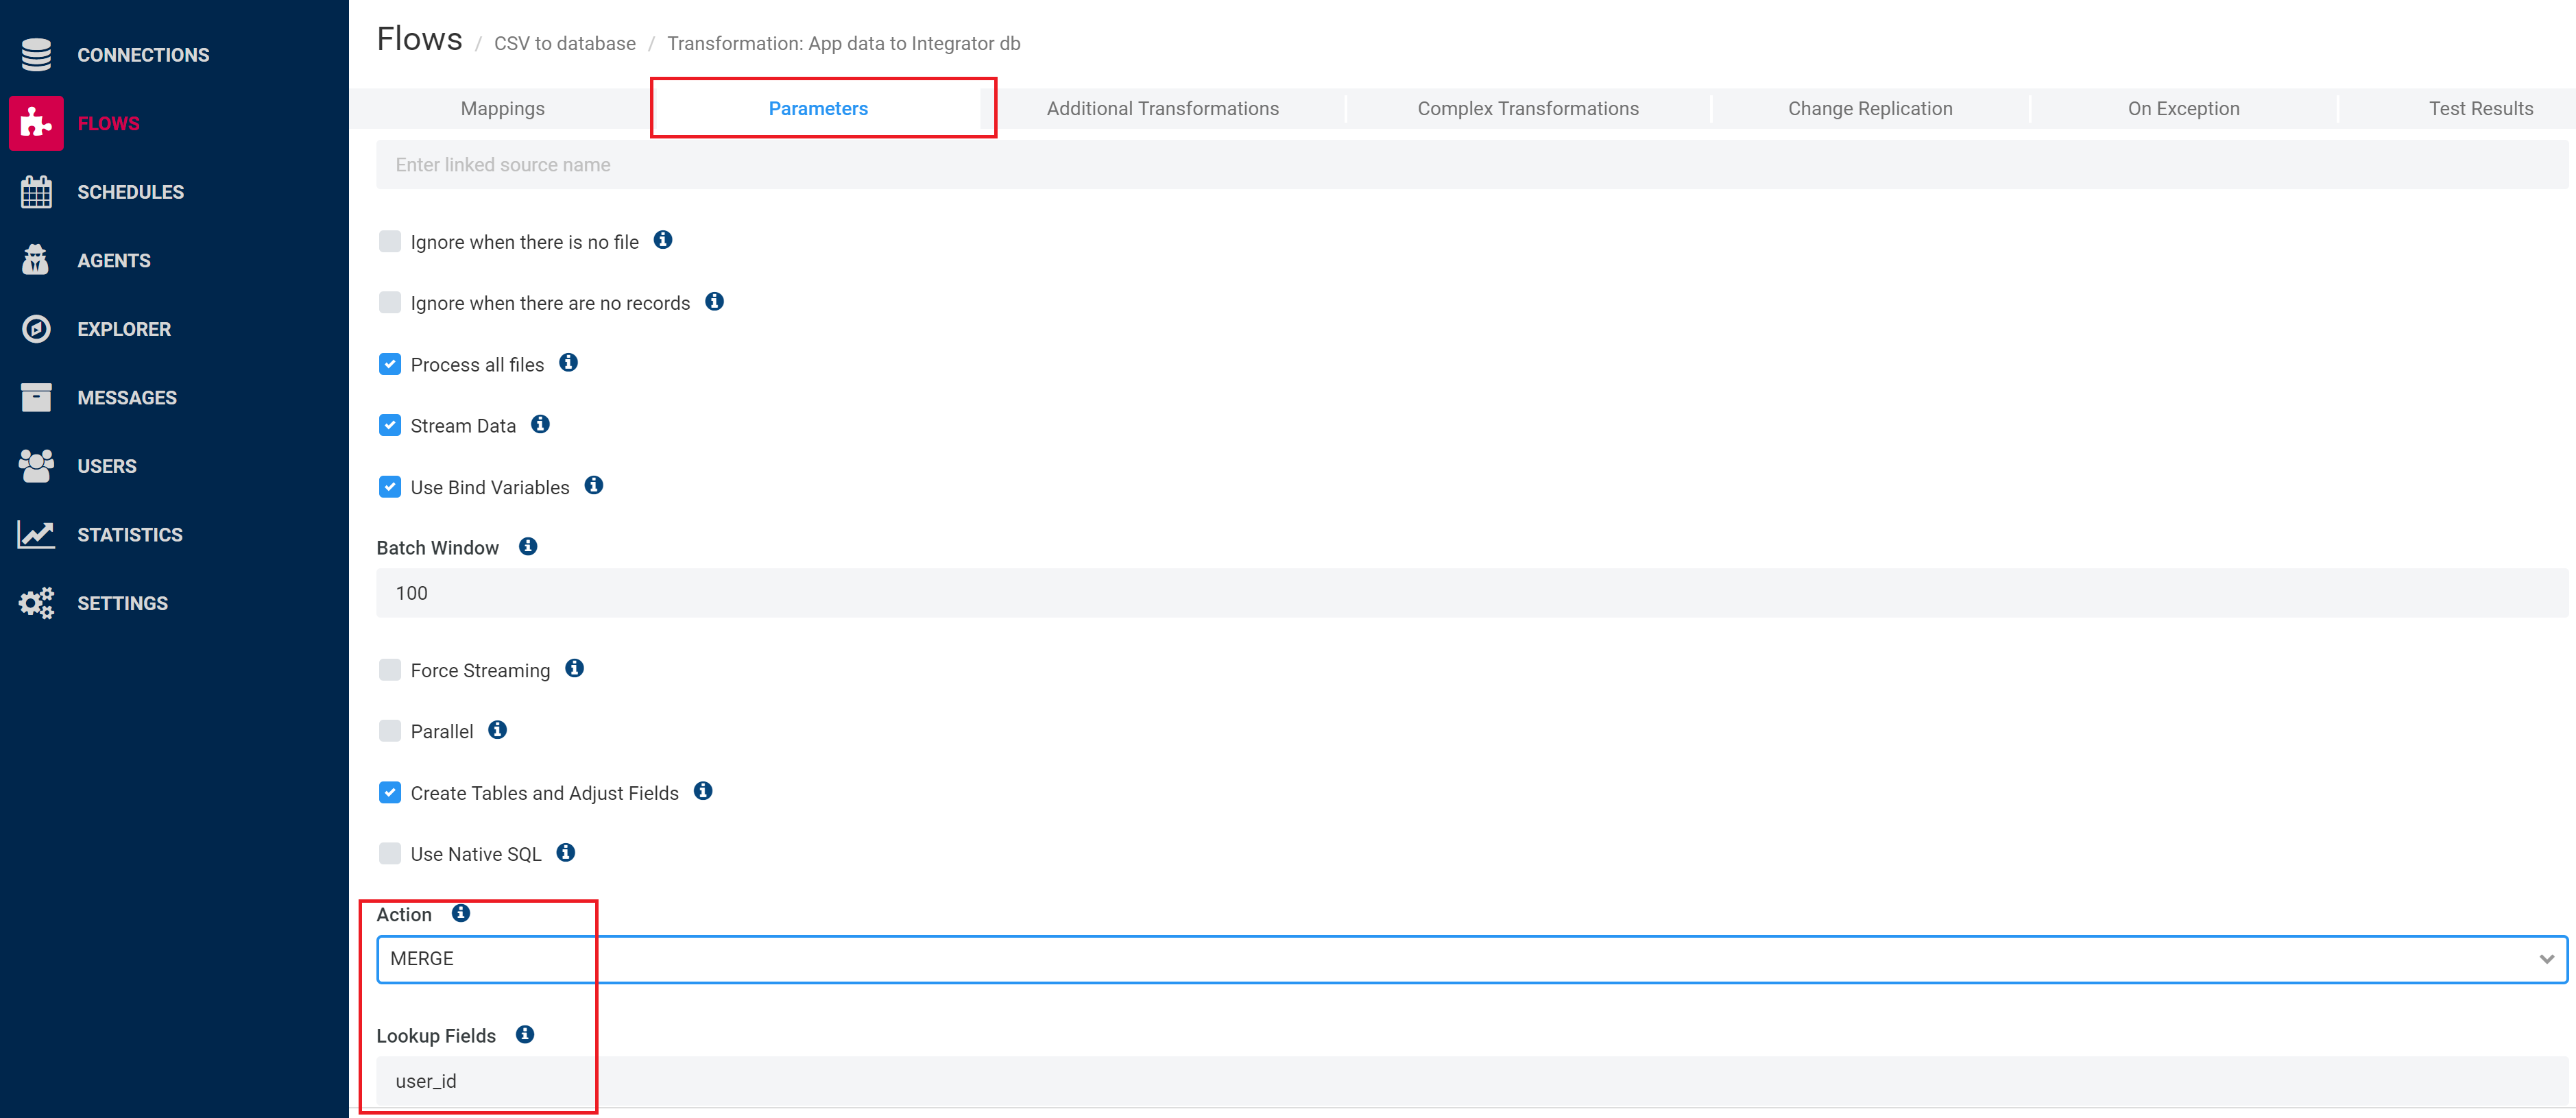
Task: Click the Statistics chart icon
Action: [x=36, y=534]
